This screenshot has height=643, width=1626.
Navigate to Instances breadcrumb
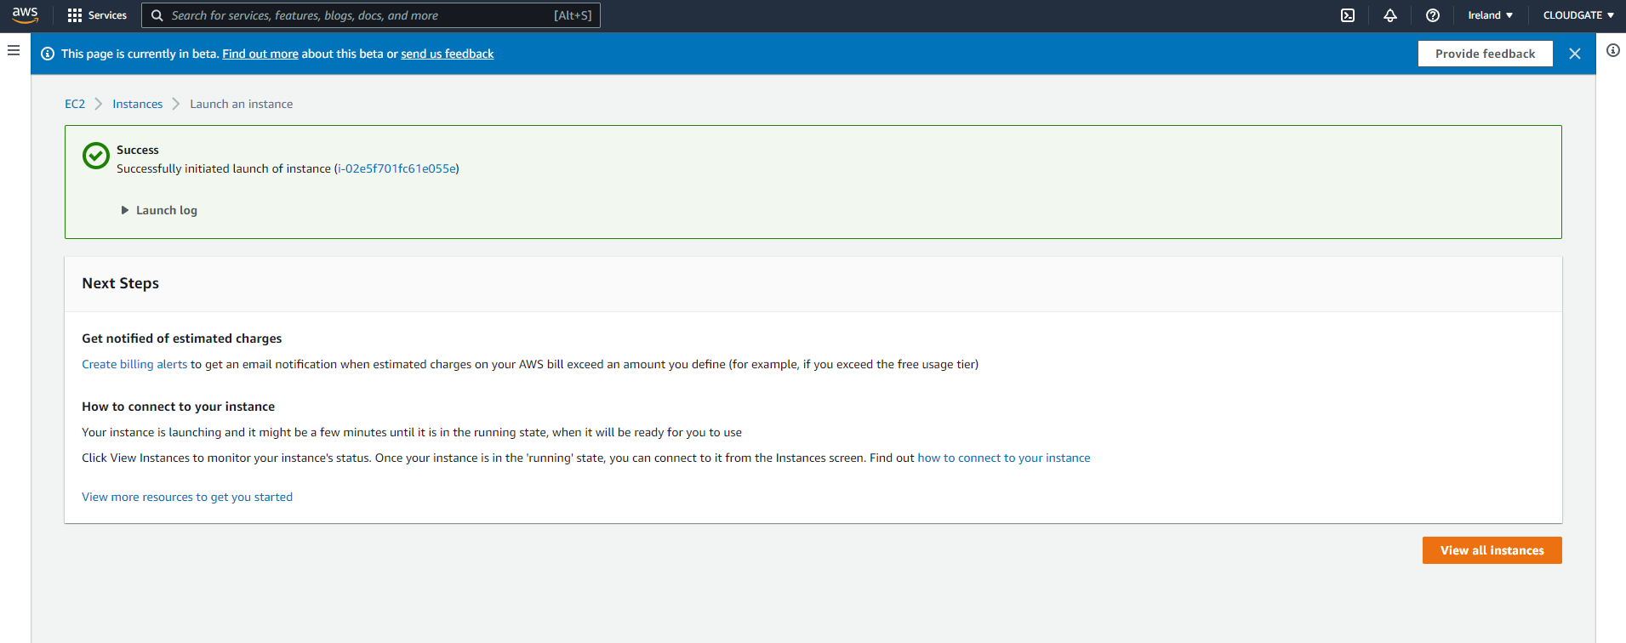(x=137, y=104)
